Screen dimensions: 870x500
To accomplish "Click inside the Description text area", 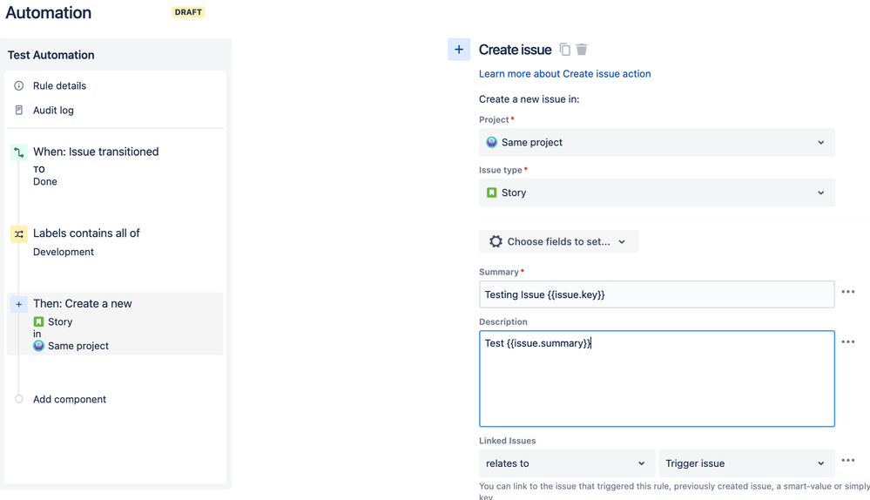I will [x=657, y=378].
